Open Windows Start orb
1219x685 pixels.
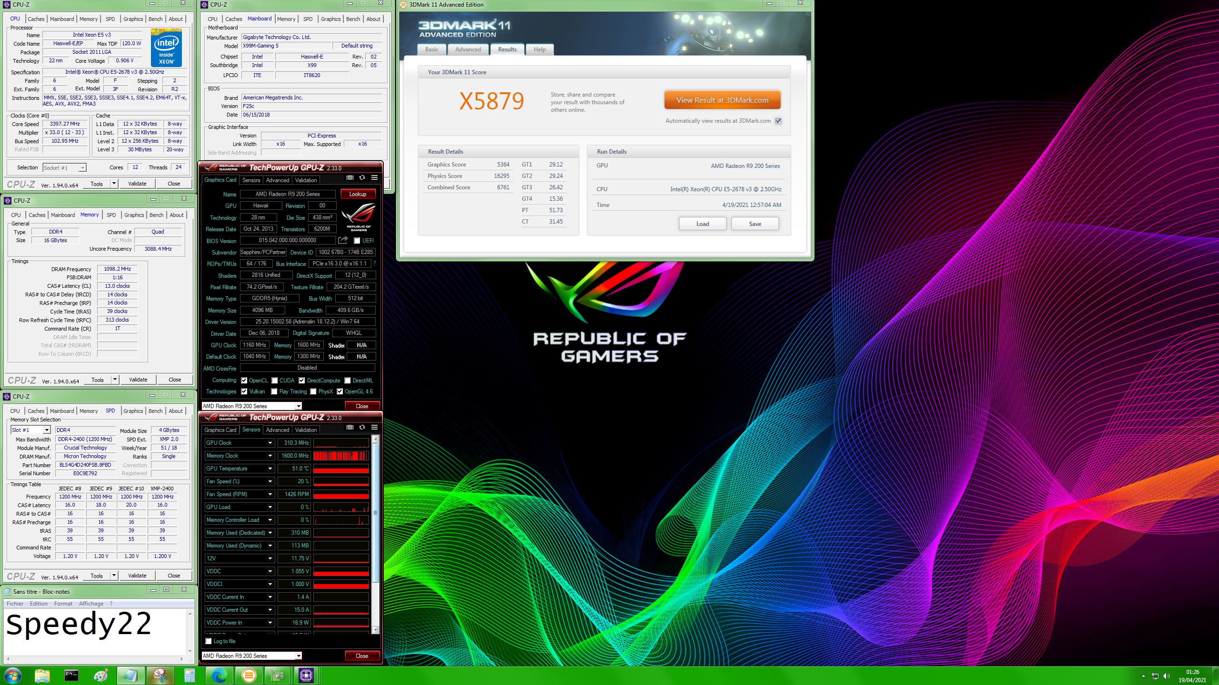12,675
